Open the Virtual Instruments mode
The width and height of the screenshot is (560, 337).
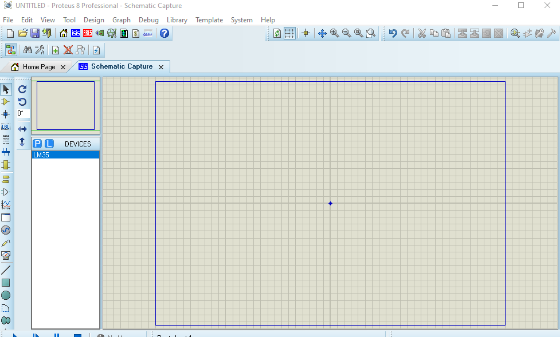pyautogui.click(x=6, y=255)
